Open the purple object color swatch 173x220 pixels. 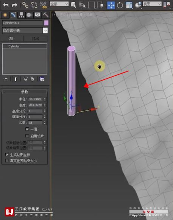pos(46,23)
